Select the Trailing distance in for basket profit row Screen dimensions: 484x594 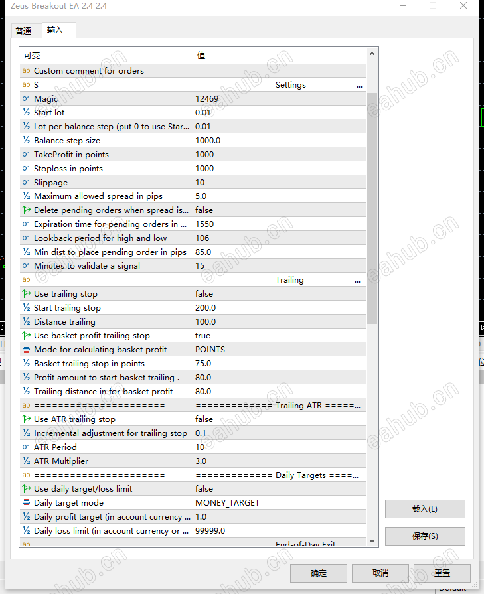[193, 392]
